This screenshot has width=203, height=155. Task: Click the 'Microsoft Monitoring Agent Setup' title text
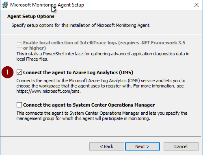[x=47, y=5]
